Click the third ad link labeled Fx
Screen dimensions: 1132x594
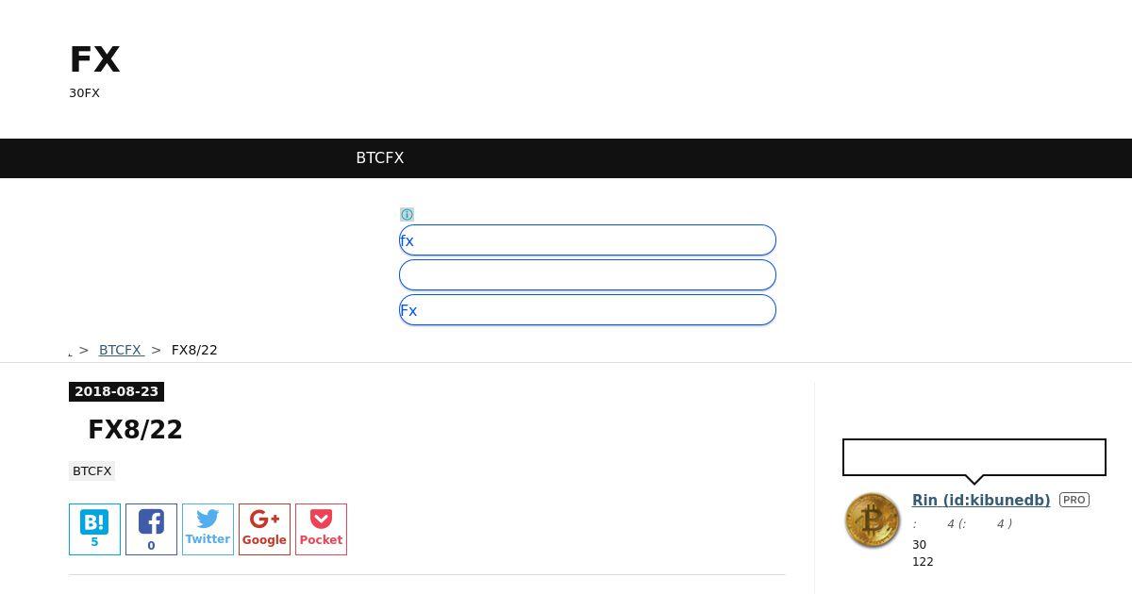(587, 310)
